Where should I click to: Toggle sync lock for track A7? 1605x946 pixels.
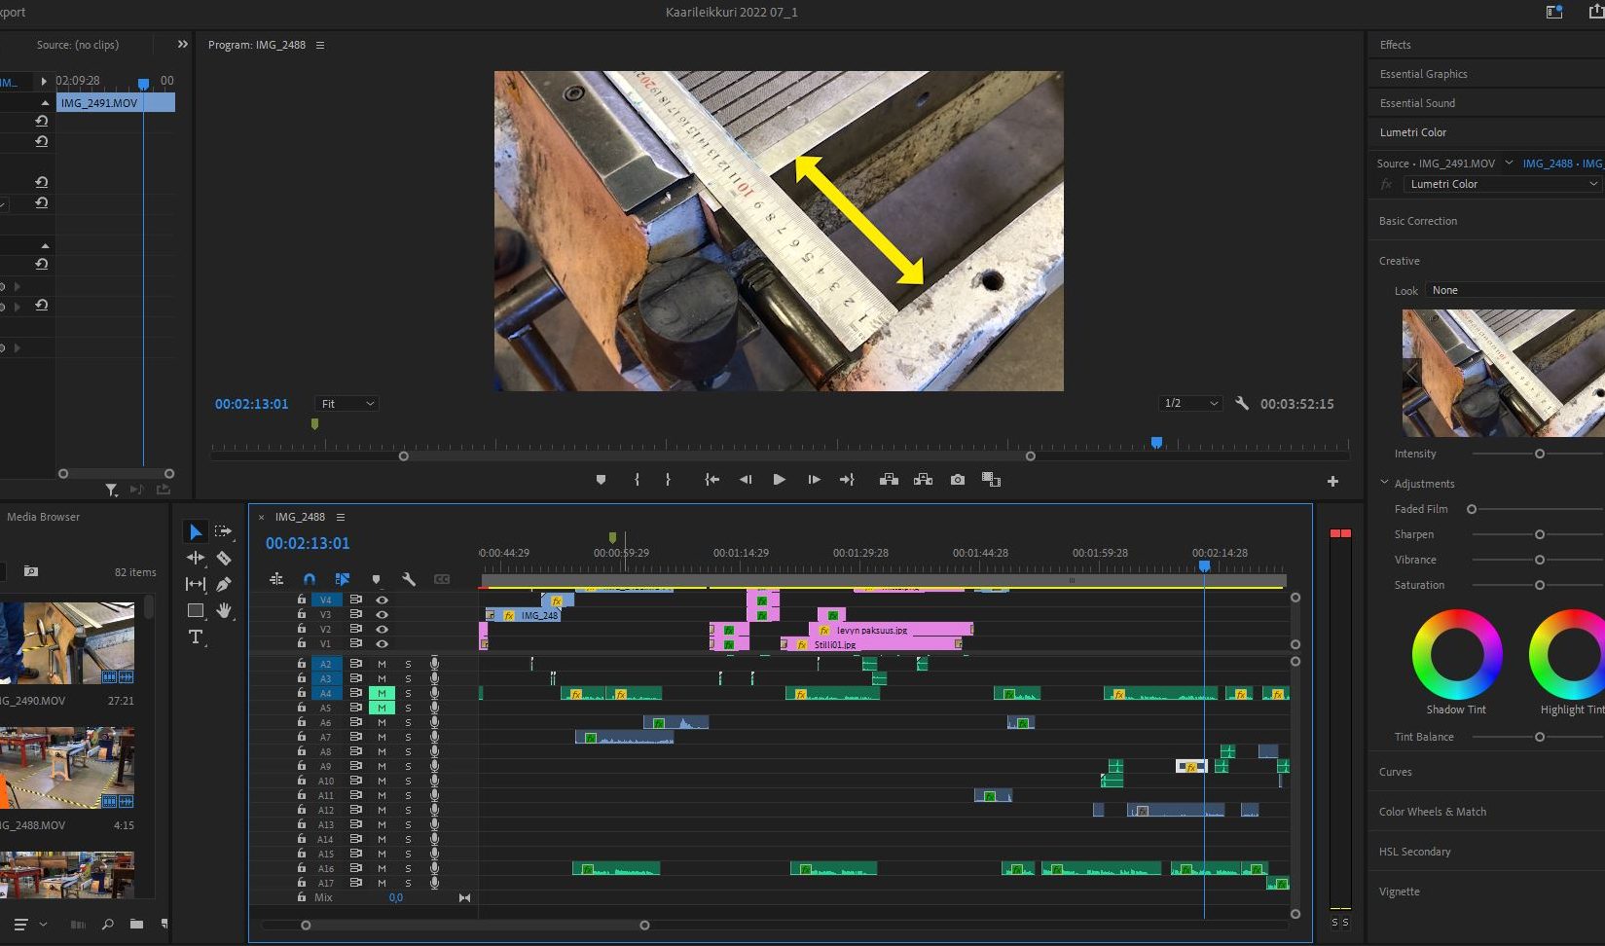(x=355, y=737)
